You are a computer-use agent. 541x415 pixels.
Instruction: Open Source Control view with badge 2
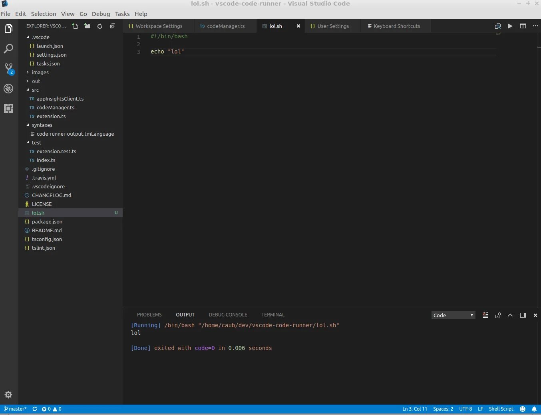9,69
